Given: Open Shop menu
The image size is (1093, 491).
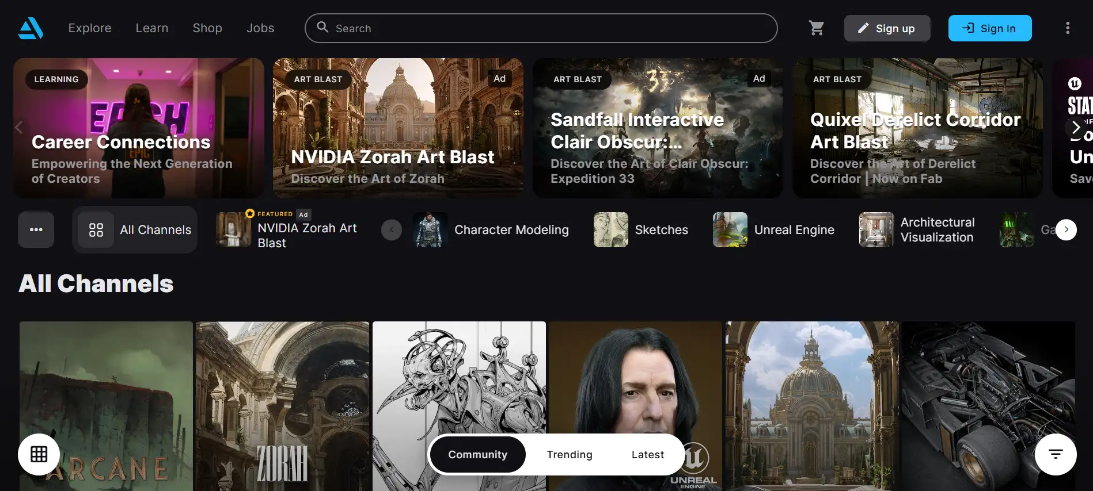Looking at the screenshot, I should [207, 28].
